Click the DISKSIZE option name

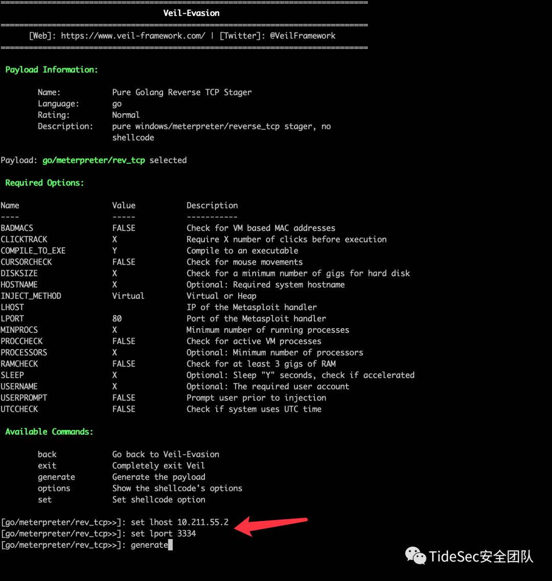click(x=19, y=273)
